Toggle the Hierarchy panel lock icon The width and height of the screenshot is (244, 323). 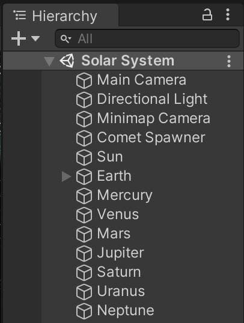coord(207,14)
